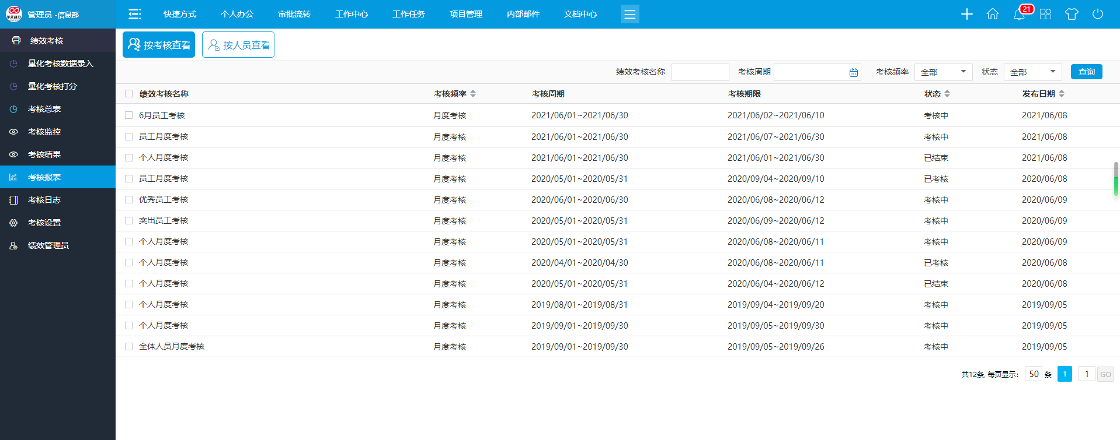1120x440 pixels.
Task: Click the notification bell icon
Action: point(1019,14)
